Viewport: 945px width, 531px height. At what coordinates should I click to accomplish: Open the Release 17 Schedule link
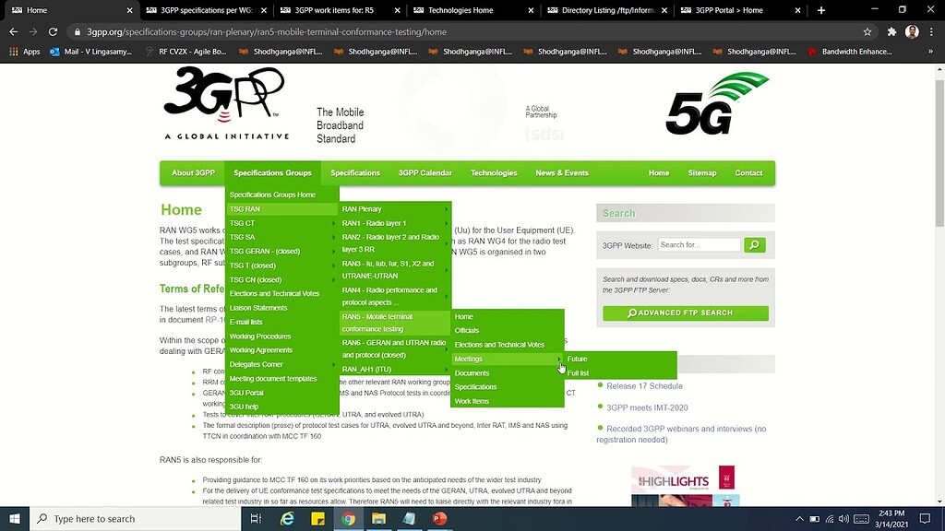[644, 386]
